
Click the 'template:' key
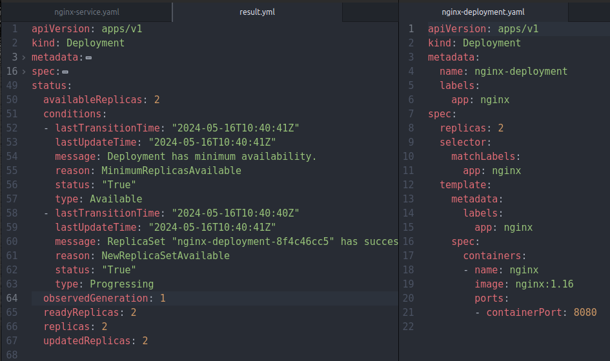click(465, 184)
